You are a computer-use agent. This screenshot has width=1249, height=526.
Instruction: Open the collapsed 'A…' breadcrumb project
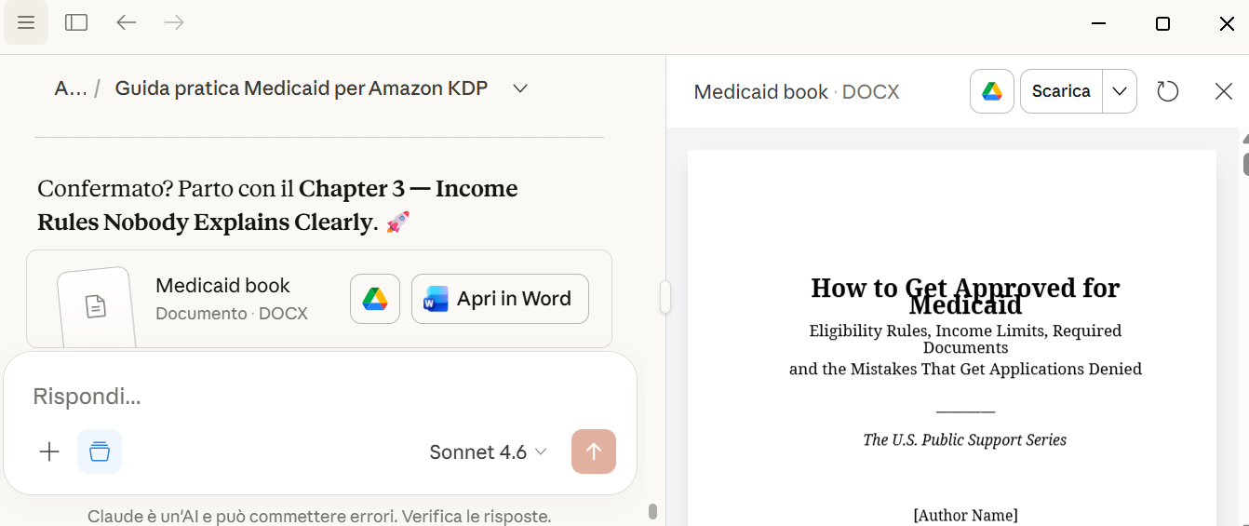[70, 88]
